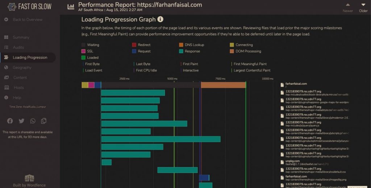The image size is (371, 188).
Task: Click the 5000 ms axis label
Action: click(x=172, y=79)
